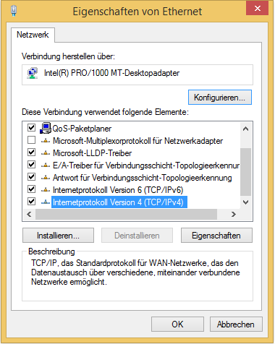The height and width of the screenshot is (344, 275).
Task: Click the list's scroll down arrow
Action: tap(246, 202)
